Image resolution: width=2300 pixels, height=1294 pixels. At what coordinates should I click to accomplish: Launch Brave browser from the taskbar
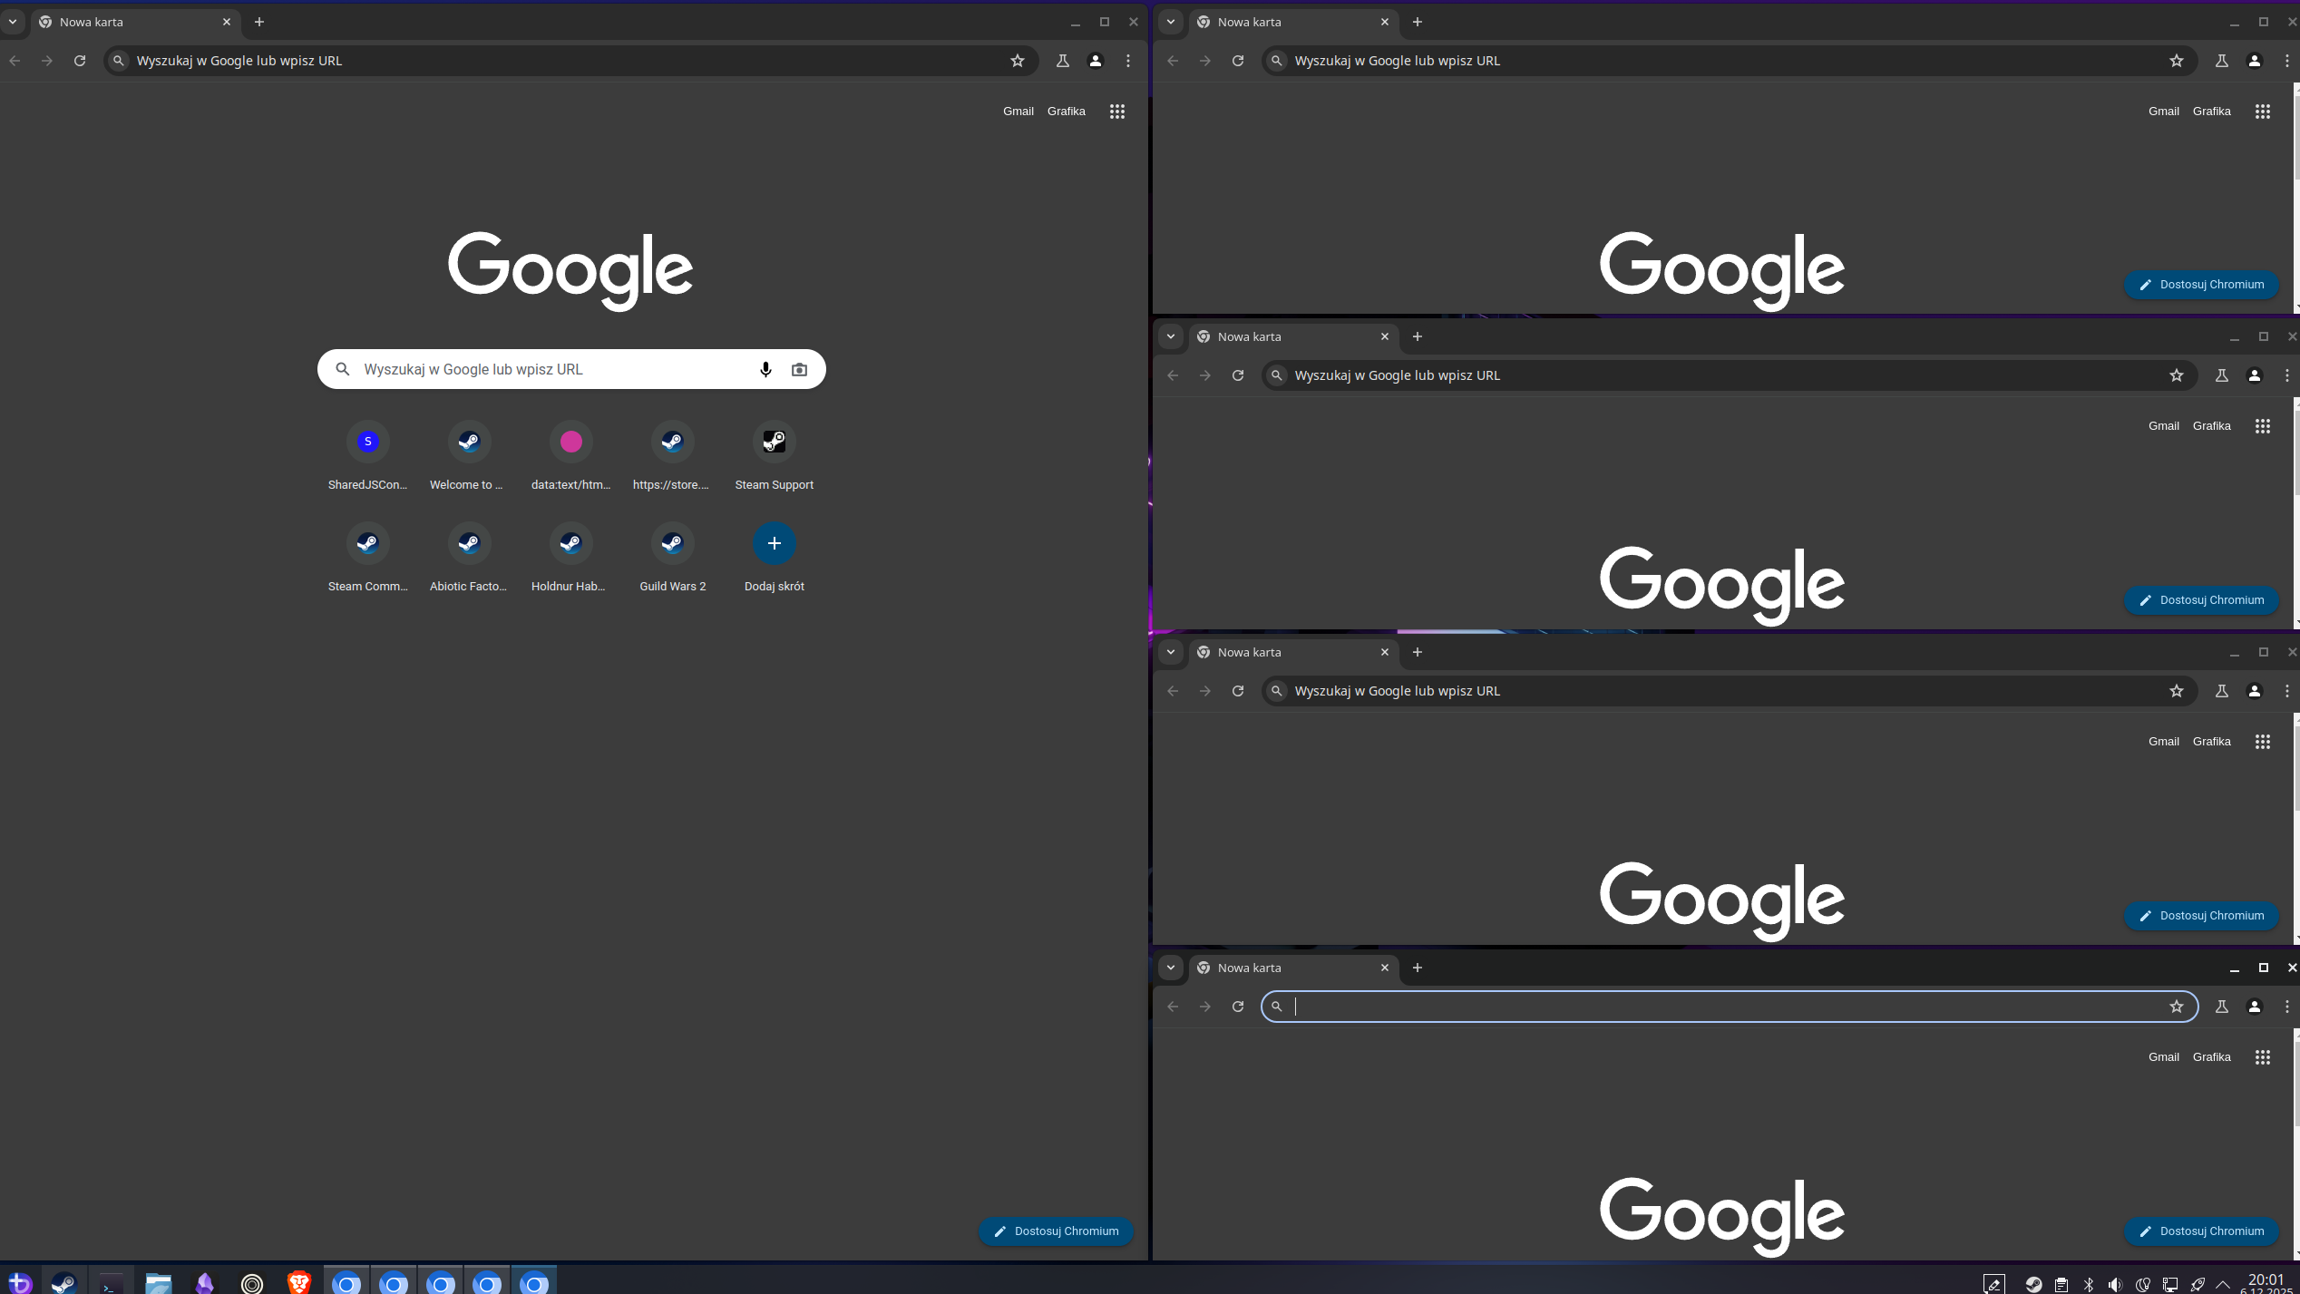[299, 1281]
